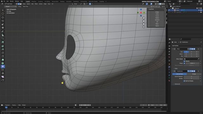Adjust the subdivision Render levels field
The image size is (203, 114).
click(191, 79)
